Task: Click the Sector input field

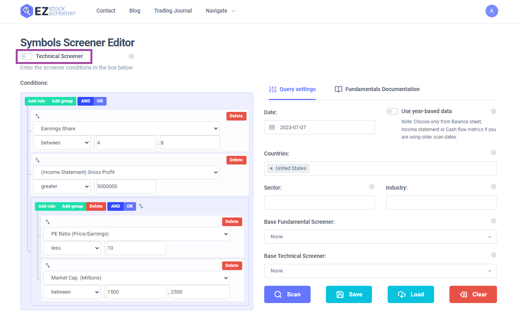Action: click(x=320, y=203)
